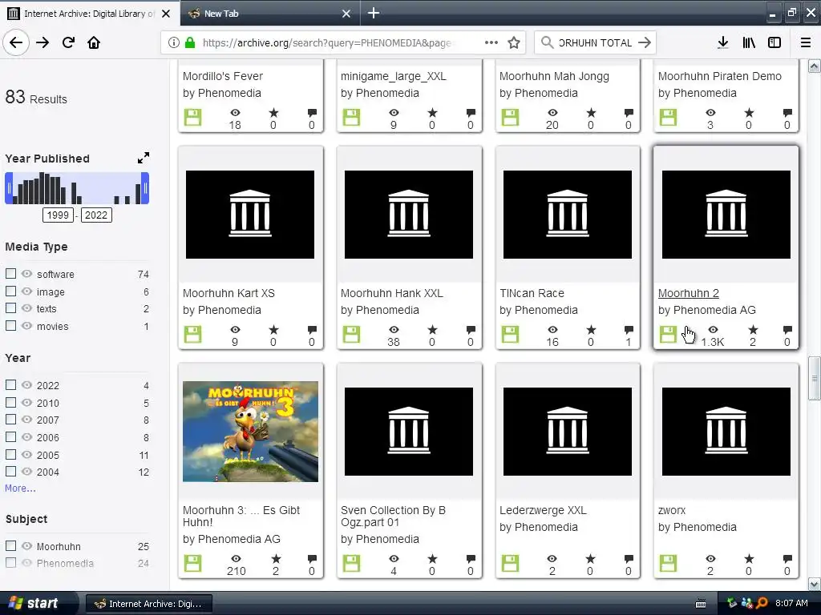Image resolution: width=821 pixels, height=615 pixels.
Task: Open the Downloads panel
Action: click(723, 42)
